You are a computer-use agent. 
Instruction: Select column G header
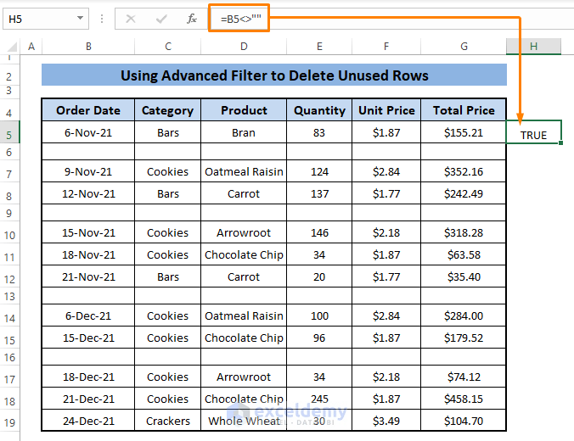464,47
